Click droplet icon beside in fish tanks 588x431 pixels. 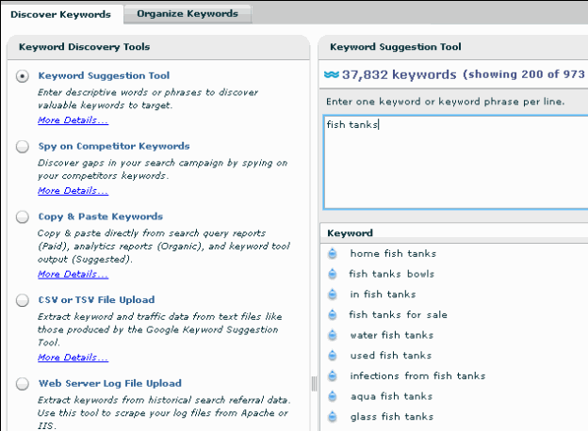tap(332, 295)
